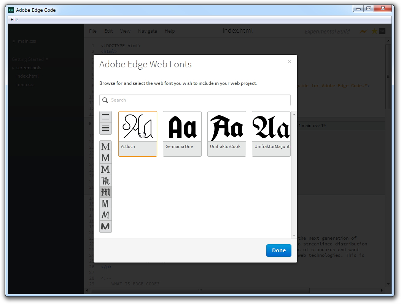Open the Wf web fonts icon in toolbar
401x304 pixels.
pos(383,31)
